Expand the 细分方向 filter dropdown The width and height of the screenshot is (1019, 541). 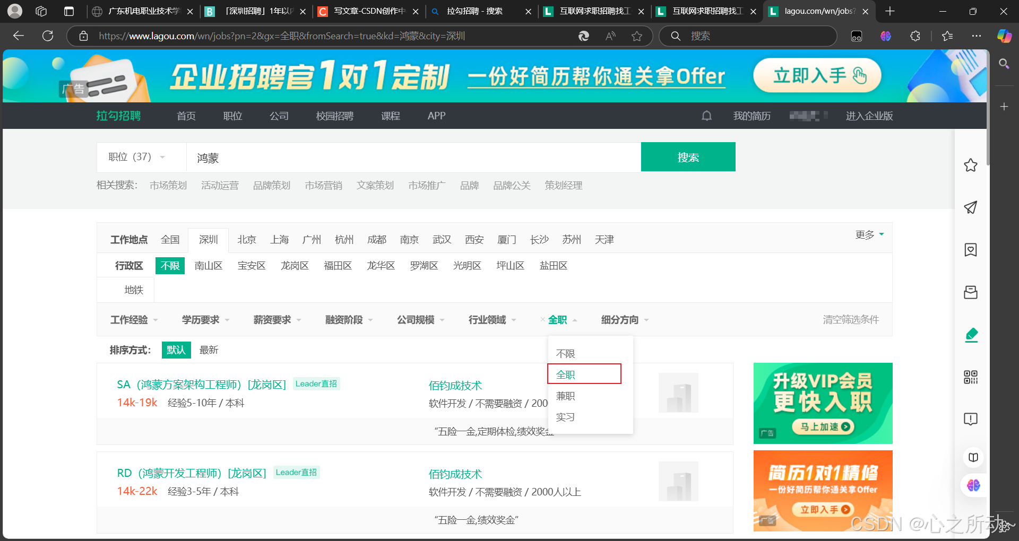click(x=625, y=320)
